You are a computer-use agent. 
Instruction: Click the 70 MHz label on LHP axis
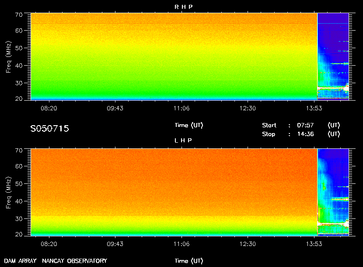(x=19, y=151)
